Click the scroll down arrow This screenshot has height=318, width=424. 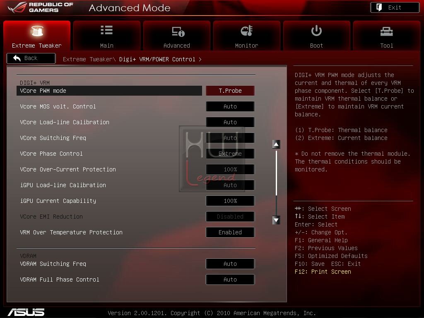tap(276, 220)
